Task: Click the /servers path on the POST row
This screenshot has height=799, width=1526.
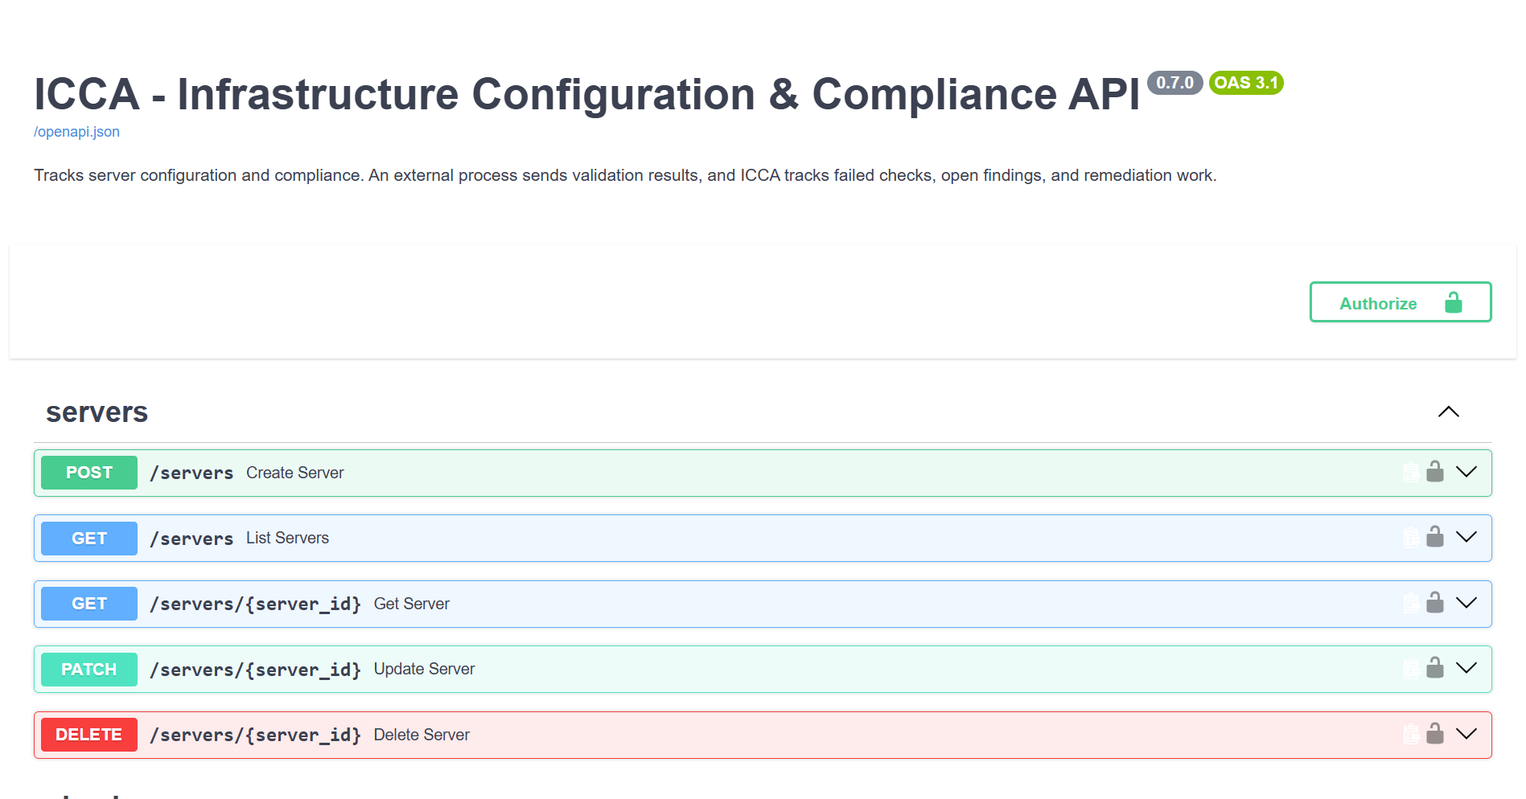Action: pyautogui.click(x=191, y=473)
